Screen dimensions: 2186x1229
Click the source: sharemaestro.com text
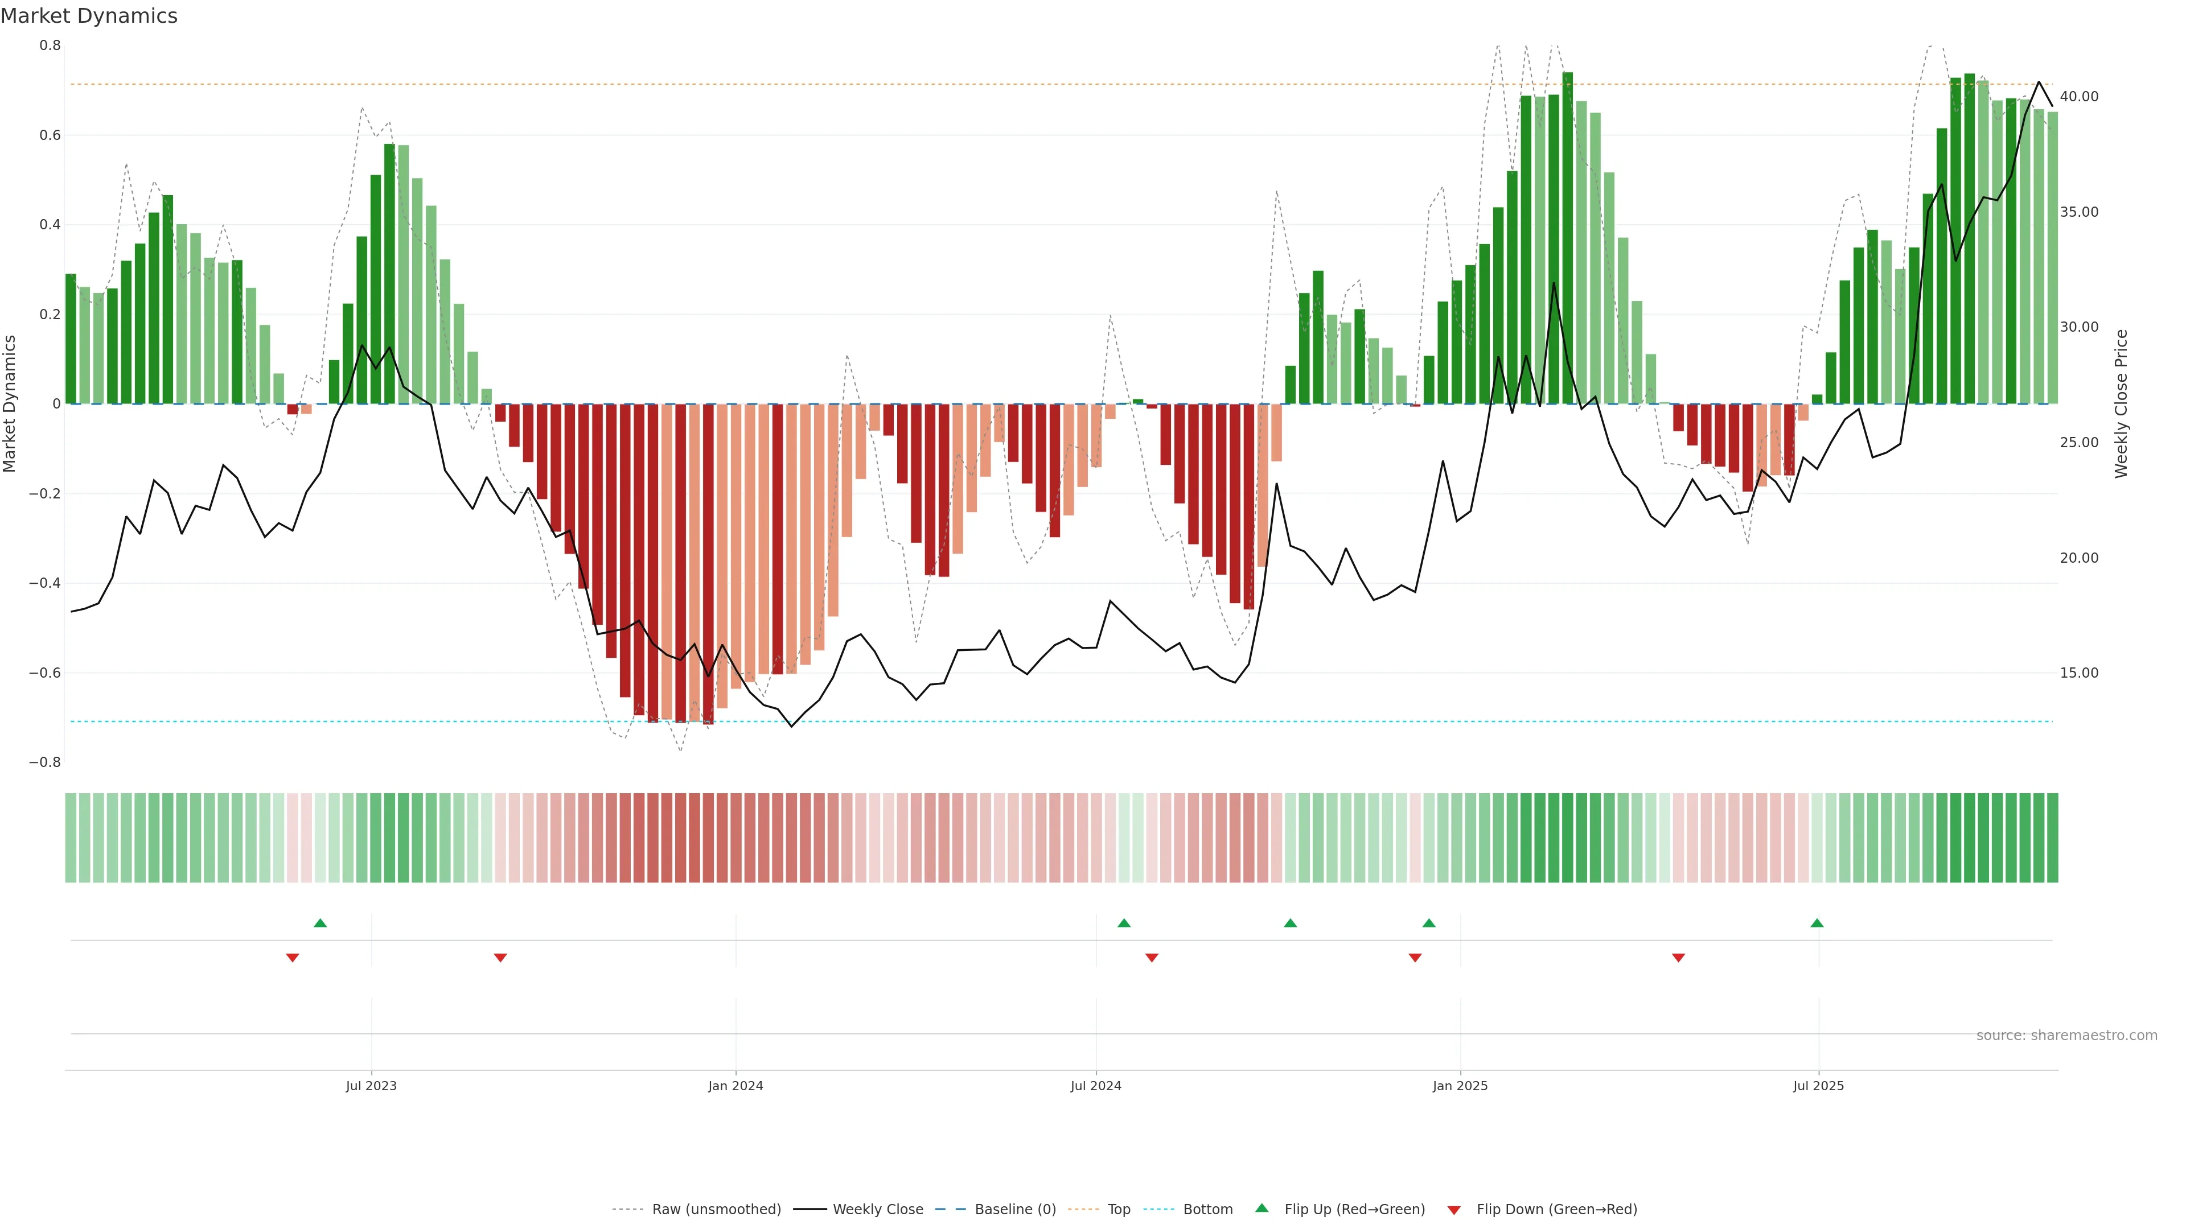pos(2066,1036)
